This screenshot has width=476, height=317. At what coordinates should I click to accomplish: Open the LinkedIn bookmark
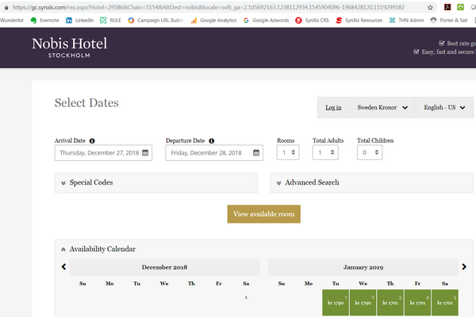80,21
